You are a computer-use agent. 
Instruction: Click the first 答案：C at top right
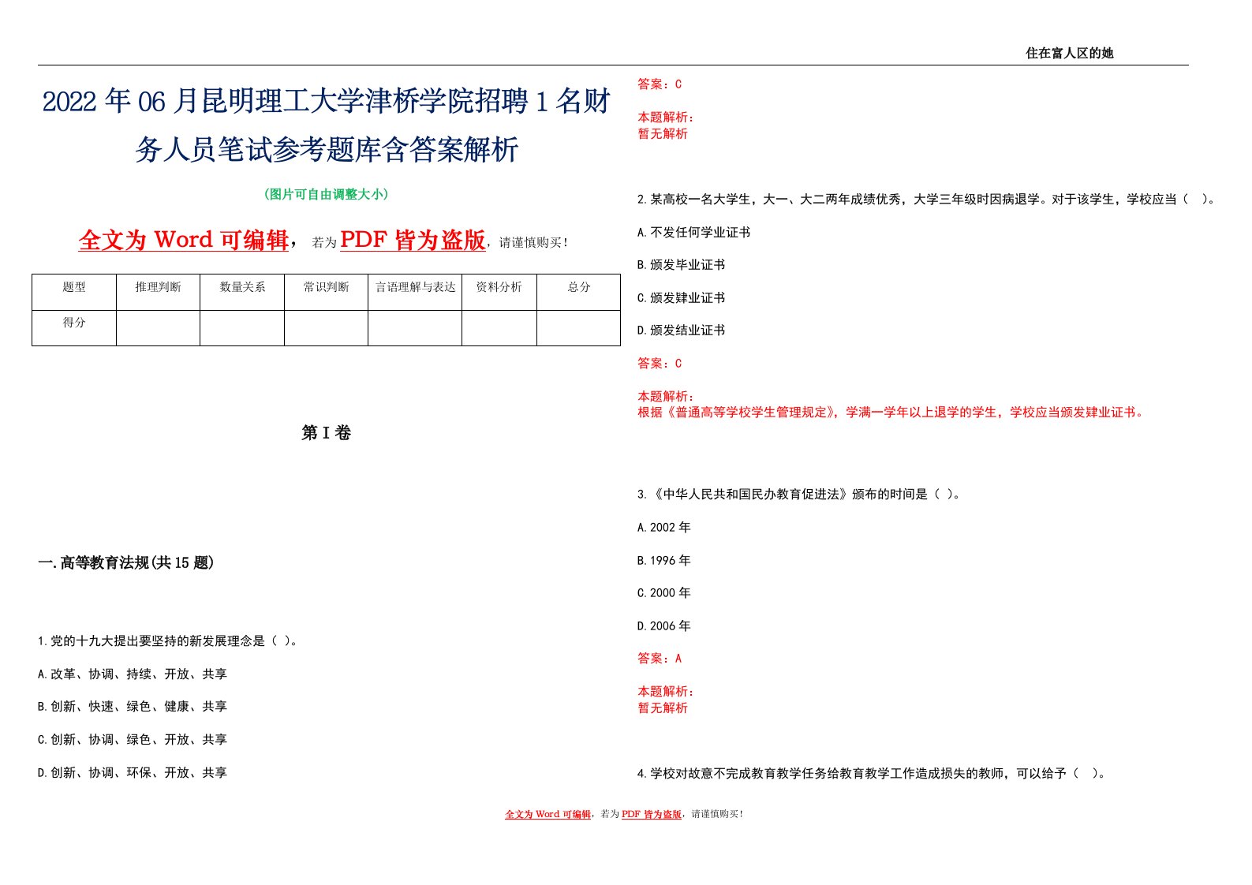(x=660, y=84)
